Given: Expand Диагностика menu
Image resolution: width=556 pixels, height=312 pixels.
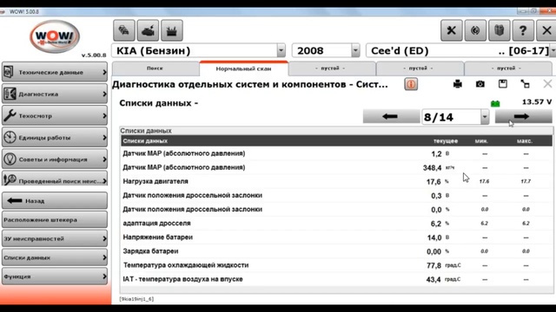Looking at the screenshot, I should click(x=55, y=94).
